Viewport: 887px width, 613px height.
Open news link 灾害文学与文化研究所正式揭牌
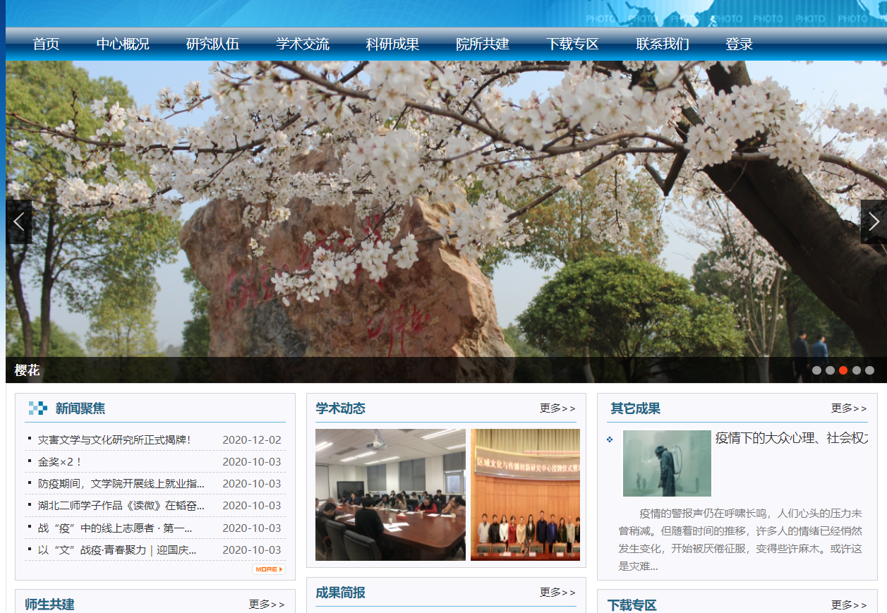tap(114, 440)
